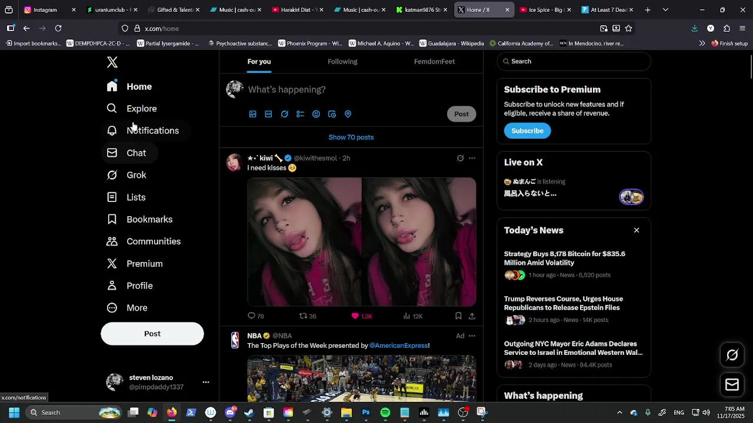
Task: Open kiwi's profile avatar
Action: [235, 163]
